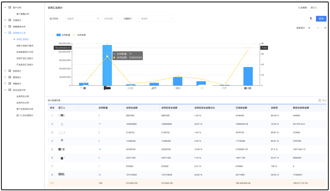Click the filter funnel icon beside 查询
This screenshot has height=191, width=330.
(311, 19)
